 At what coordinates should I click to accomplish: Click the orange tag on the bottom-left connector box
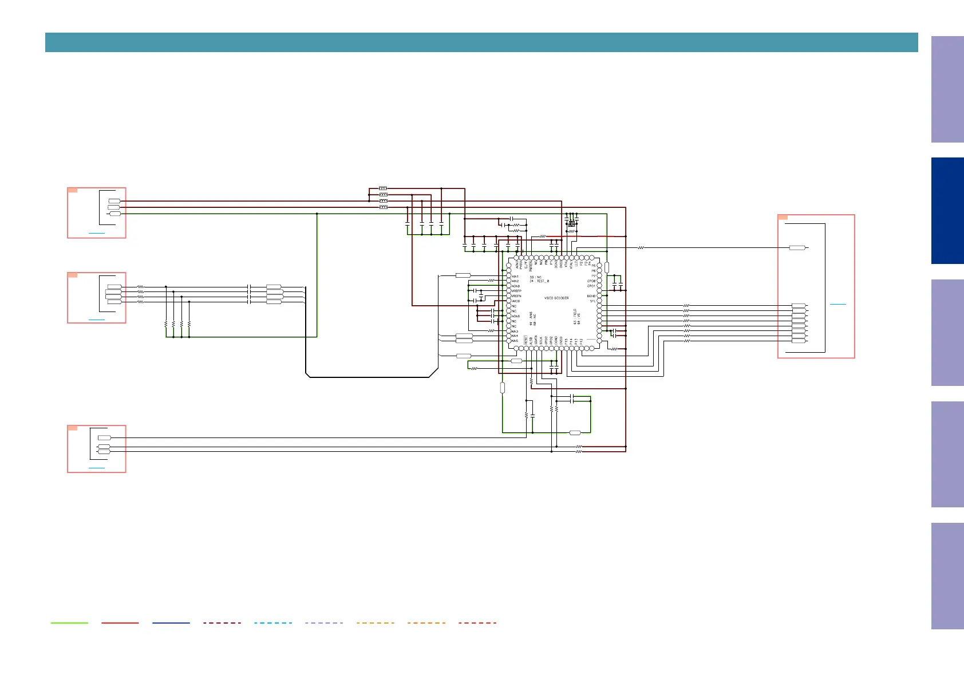tap(73, 428)
